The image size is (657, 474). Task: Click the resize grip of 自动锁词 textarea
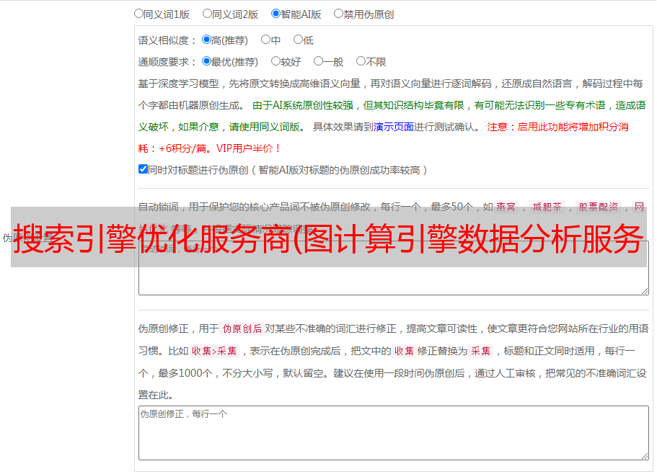(645, 291)
